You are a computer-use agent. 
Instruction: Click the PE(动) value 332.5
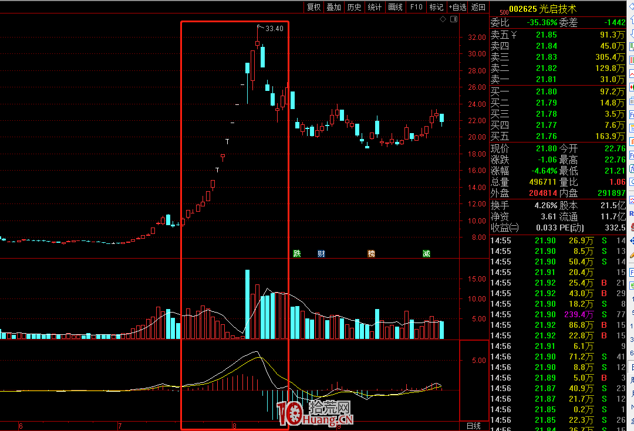tap(615, 228)
